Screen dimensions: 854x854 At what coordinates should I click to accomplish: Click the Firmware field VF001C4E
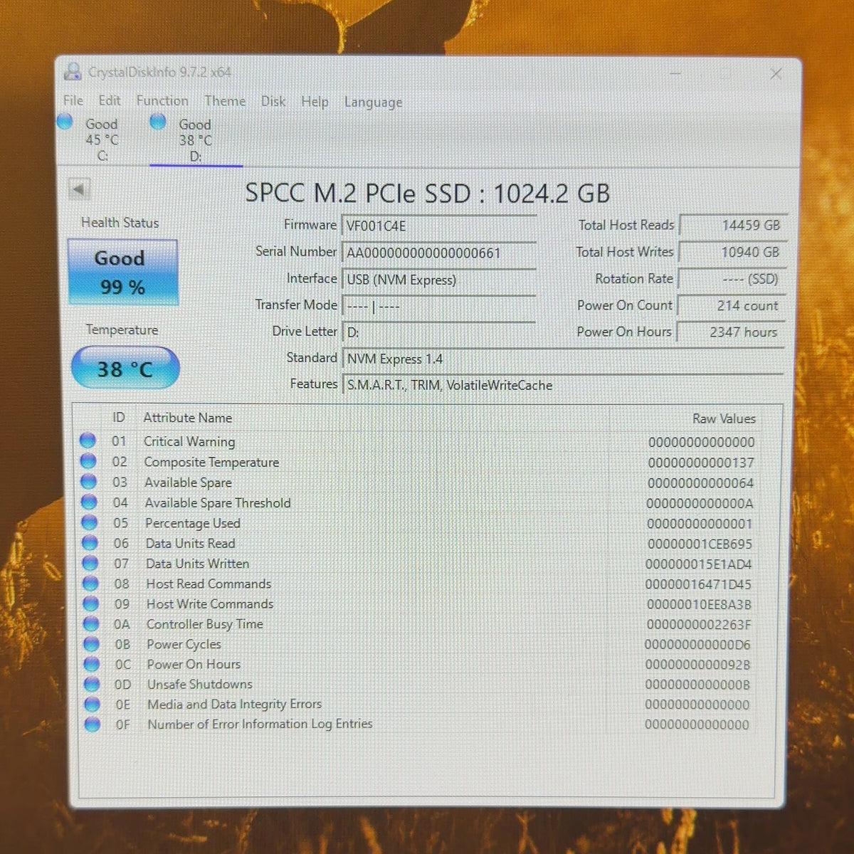point(438,226)
